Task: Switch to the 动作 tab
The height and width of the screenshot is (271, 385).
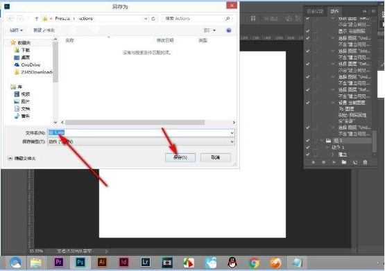Action: (334, 11)
